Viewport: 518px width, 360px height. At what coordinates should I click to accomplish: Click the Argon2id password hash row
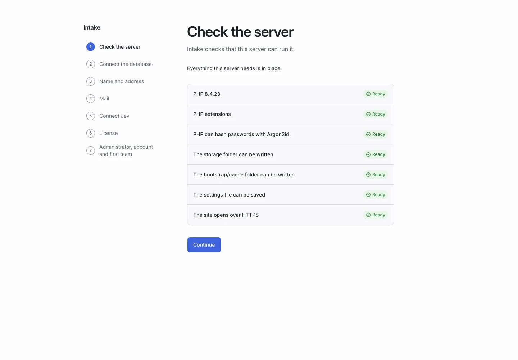click(291, 134)
